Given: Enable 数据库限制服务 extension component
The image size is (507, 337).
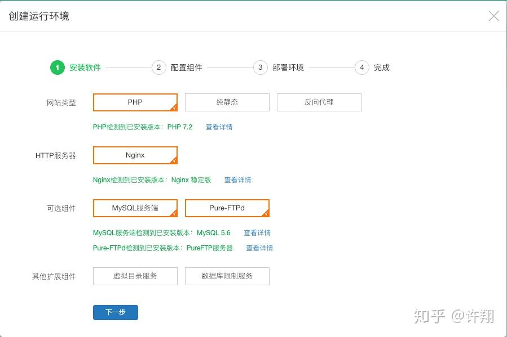Looking at the screenshot, I should [x=227, y=276].
